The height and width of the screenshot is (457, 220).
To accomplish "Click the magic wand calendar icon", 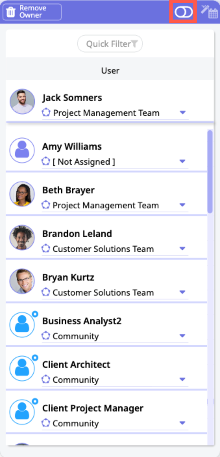I will (x=209, y=12).
